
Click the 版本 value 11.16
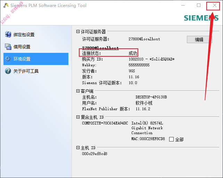point(134,77)
